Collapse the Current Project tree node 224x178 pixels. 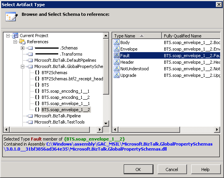click(x=8, y=36)
